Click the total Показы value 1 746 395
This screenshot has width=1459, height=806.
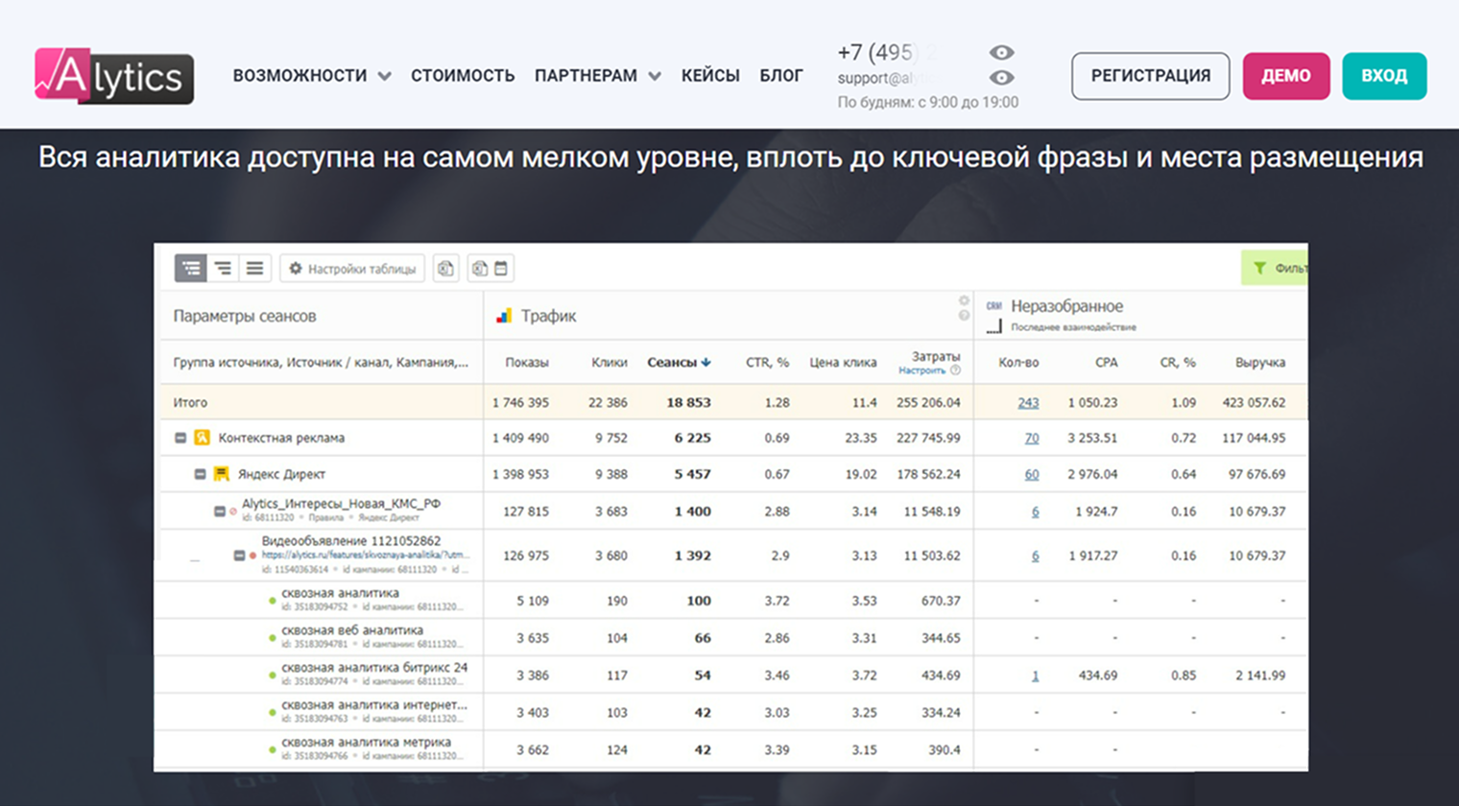point(520,403)
